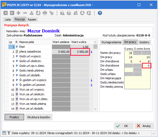Image resolution: width=158 pixels, height=137 pixels.
Task: Click the list scrollbar down arrow
Action: tap(95, 109)
